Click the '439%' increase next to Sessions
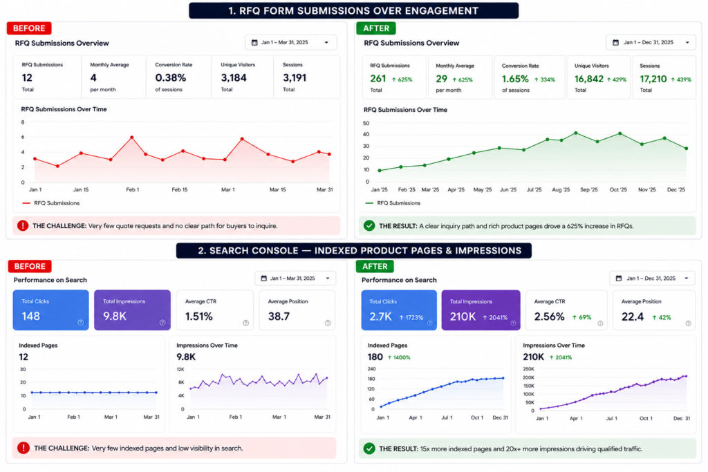 click(x=681, y=79)
